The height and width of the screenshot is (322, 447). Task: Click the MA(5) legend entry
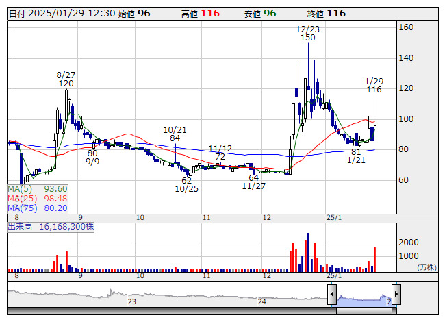(x=38, y=188)
